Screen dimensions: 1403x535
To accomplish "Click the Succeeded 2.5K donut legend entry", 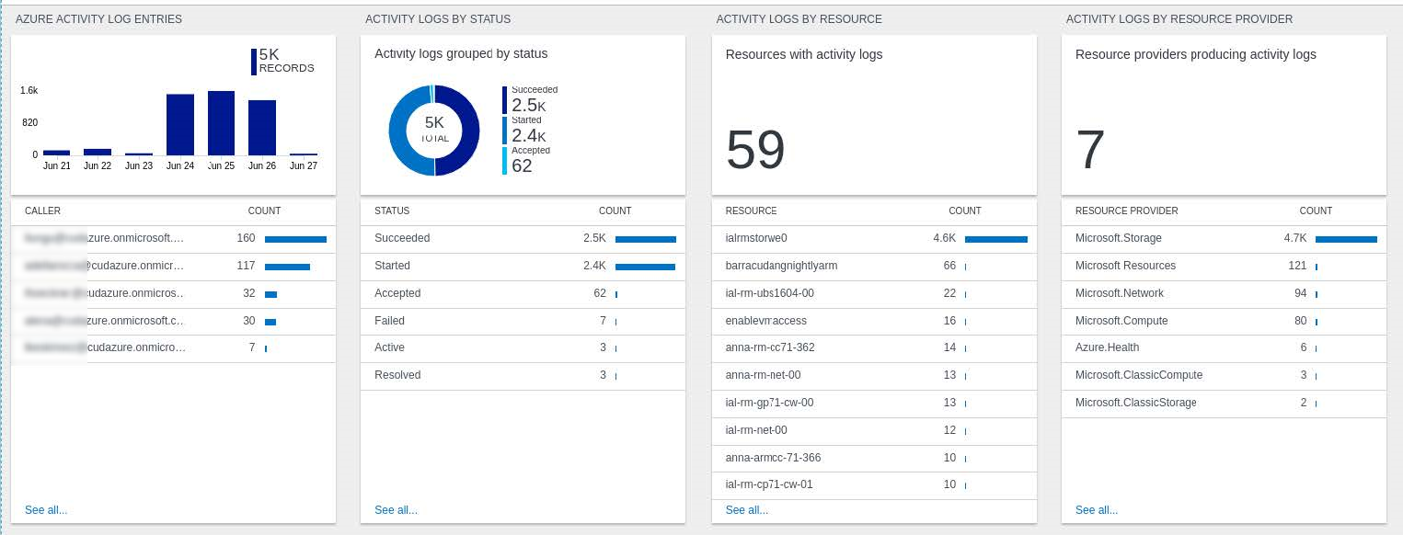I will tap(531, 100).
